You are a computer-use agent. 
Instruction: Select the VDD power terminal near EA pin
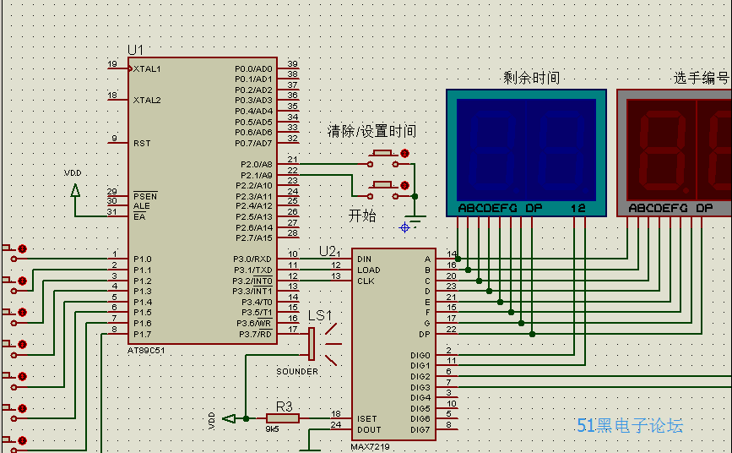click(75, 190)
